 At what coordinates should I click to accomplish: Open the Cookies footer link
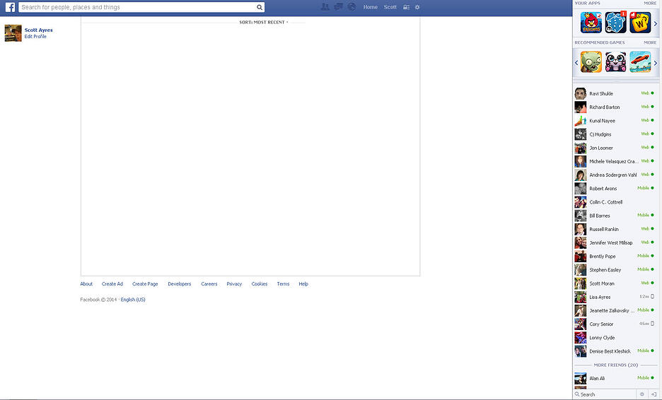(x=260, y=284)
